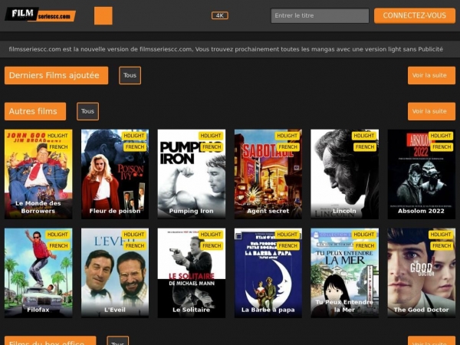Open Le Solitaire movie poster
The width and height of the screenshot is (460, 345).
[x=192, y=273]
